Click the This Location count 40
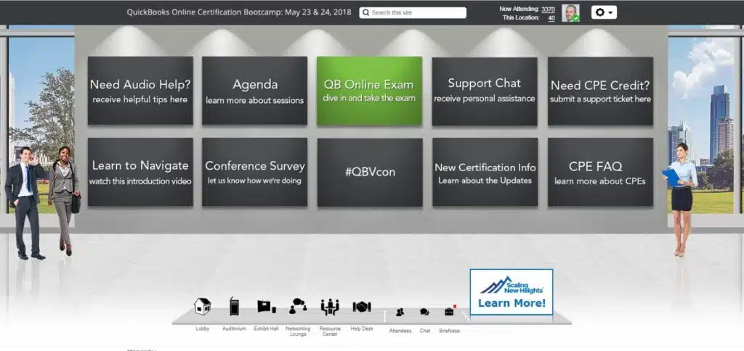The height and width of the screenshot is (351, 744). click(551, 18)
